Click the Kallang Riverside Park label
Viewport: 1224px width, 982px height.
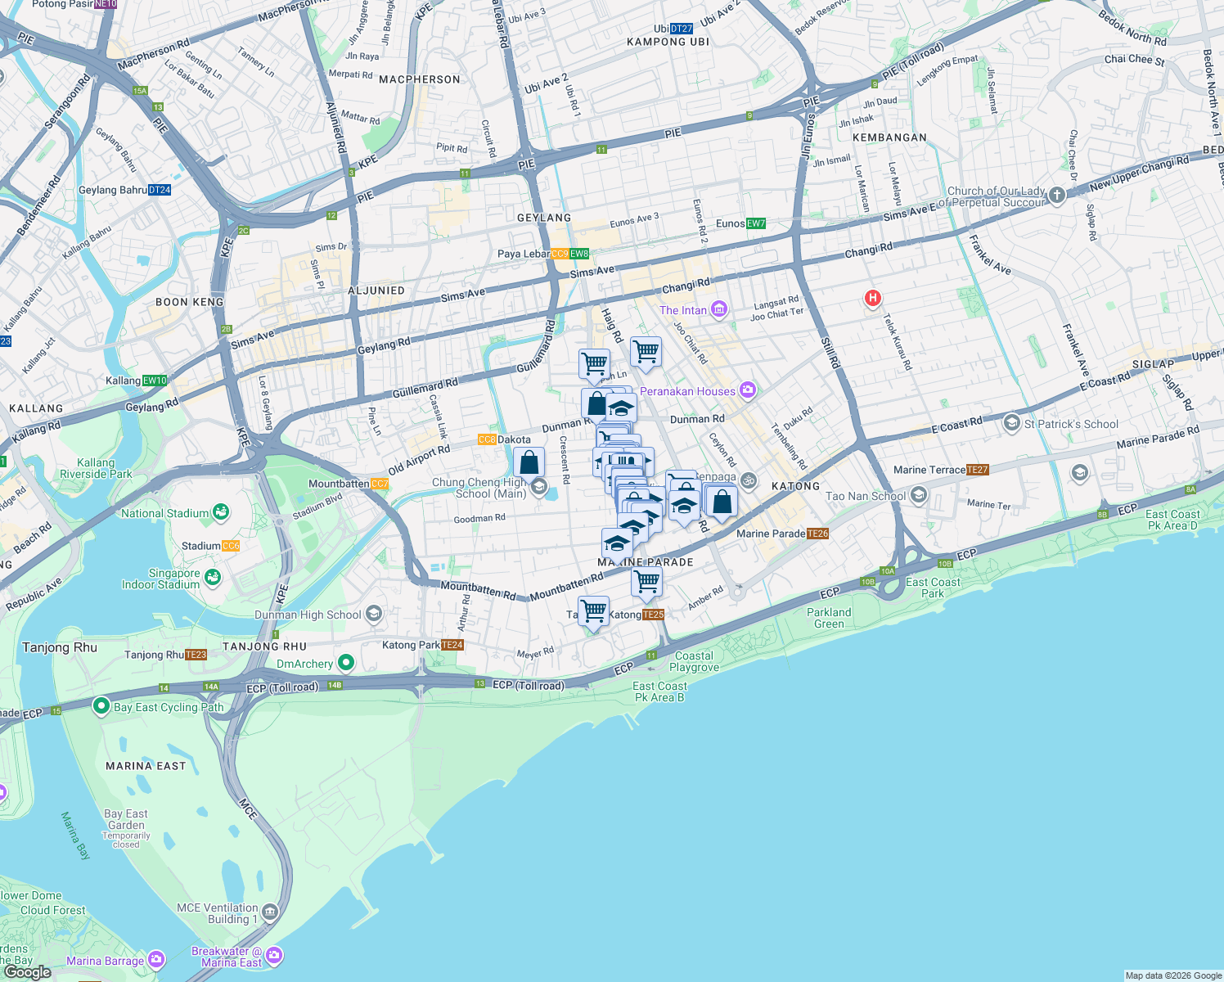[x=96, y=468]
